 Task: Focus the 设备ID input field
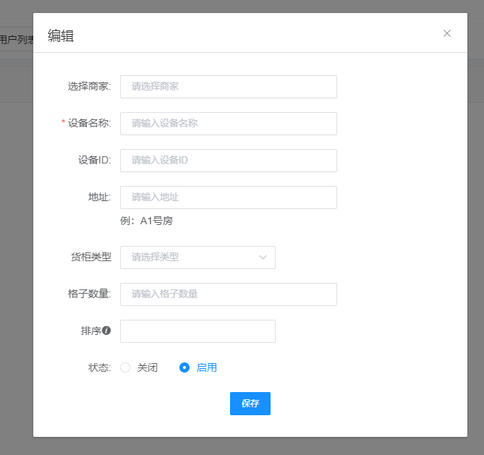[x=228, y=161]
